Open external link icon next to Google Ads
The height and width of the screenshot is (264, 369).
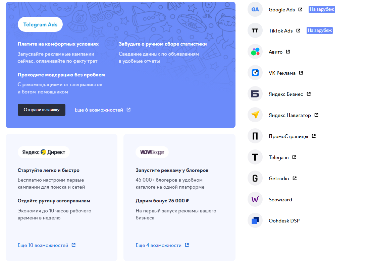tap(300, 9)
